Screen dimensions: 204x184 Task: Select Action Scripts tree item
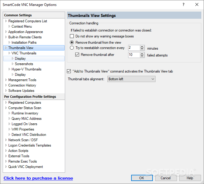pyautogui.click(x=18, y=151)
